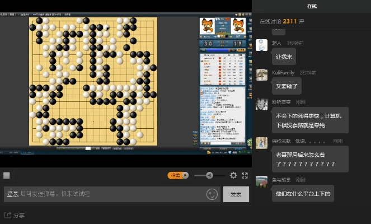Image resolution: width=371 pixels, height=224 pixels.
Task: Select the 让我来 chat message
Action: (x=284, y=57)
